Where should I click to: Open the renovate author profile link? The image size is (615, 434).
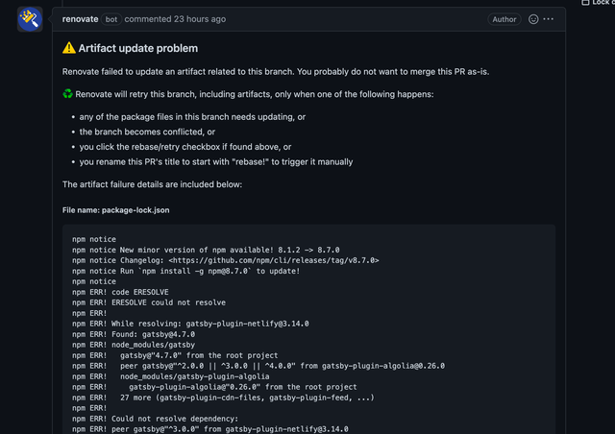(80, 19)
